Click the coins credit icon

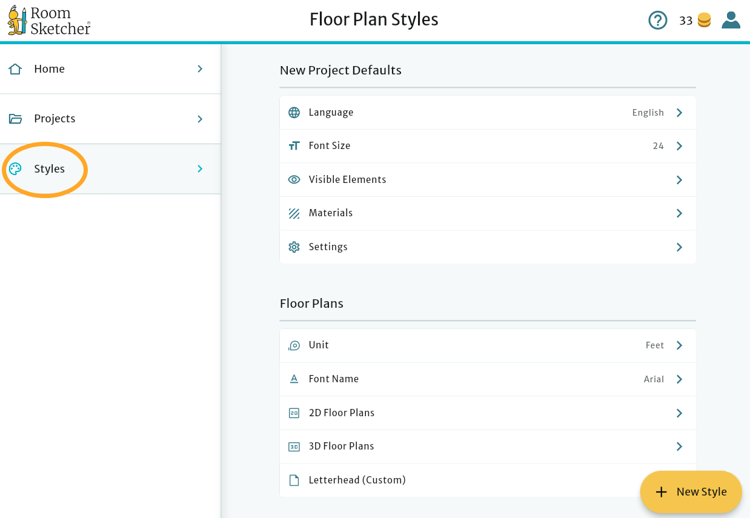(704, 20)
